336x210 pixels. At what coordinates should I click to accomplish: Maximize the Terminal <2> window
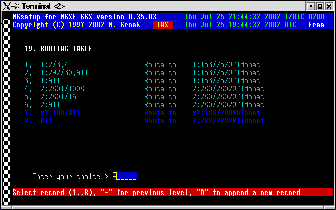(x=320, y=6)
